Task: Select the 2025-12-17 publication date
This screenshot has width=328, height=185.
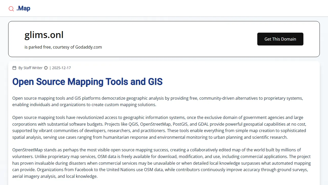Action: click(61, 68)
